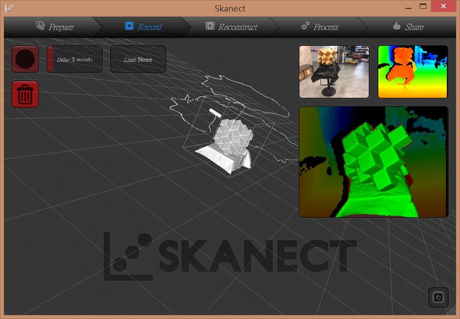Click the Prepare tab's photo icon
This screenshot has height=319, width=460.
pos(40,26)
